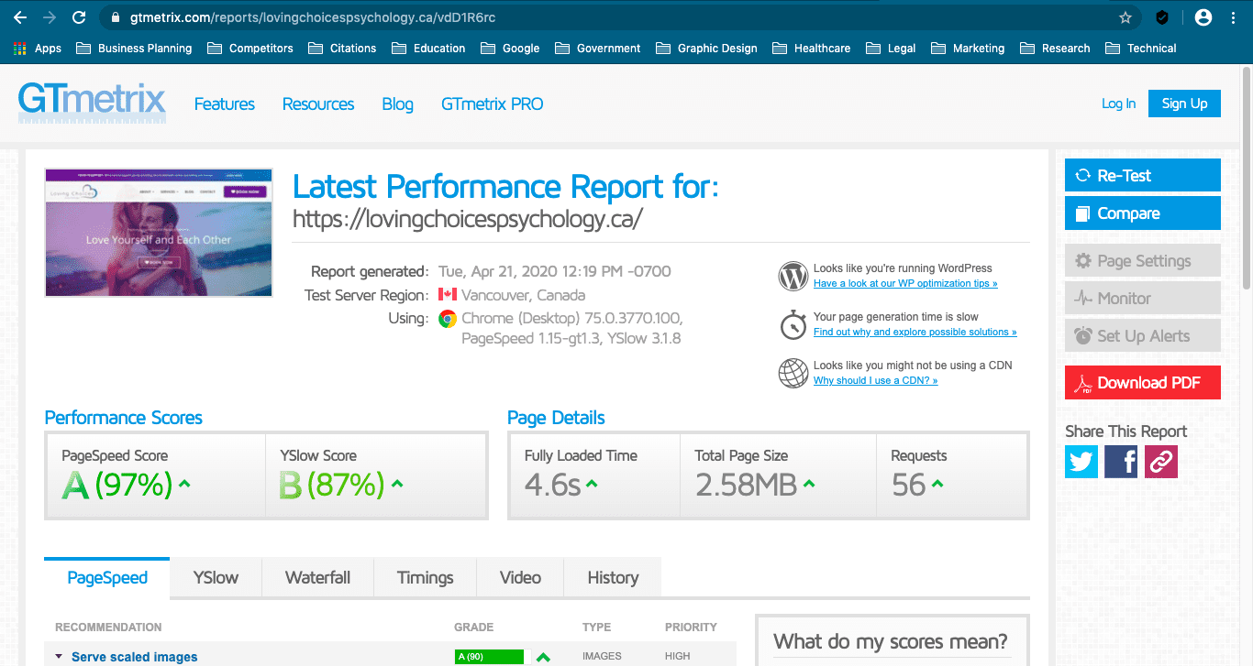Image resolution: width=1253 pixels, height=666 pixels.
Task: Click the green arrow beside the A (90) grade
Action: point(543,657)
